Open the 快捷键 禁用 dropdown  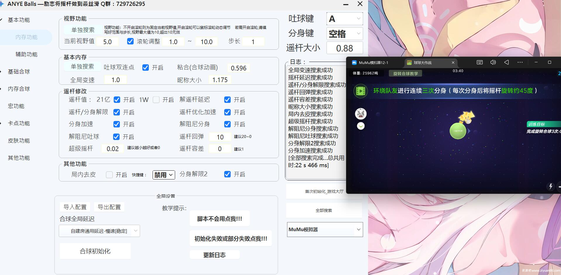[x=163, y=174]
